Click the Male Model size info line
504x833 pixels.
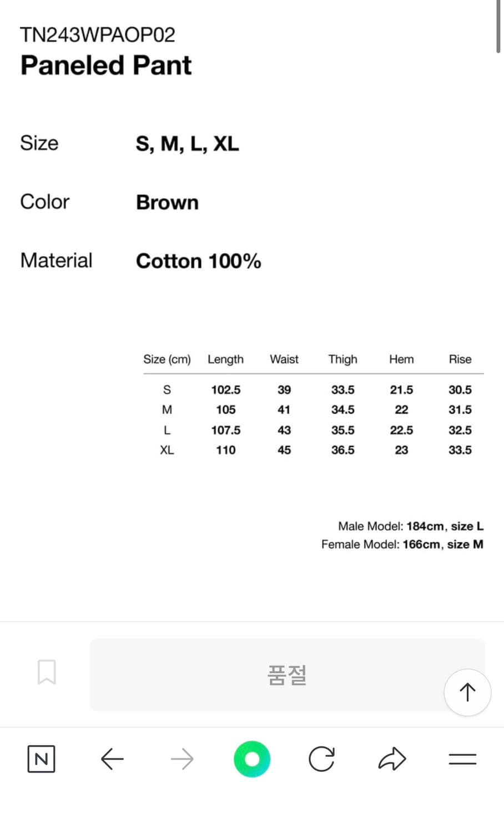411,526
